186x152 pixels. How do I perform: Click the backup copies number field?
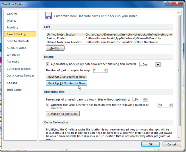click(x=99, y=70)
